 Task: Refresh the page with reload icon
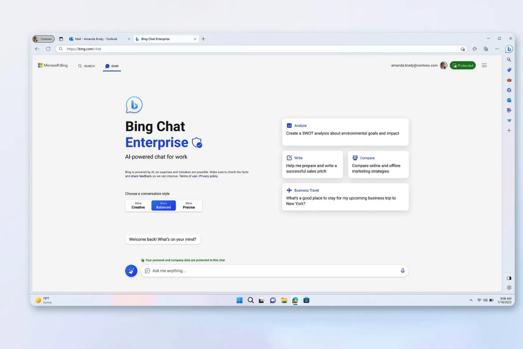coord(48,49)
